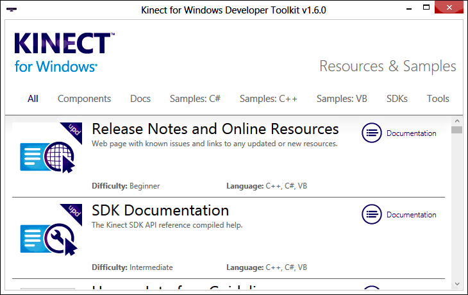This screenshot has width=468, height=295.
Task: Click the scrollbar up arrow
Action: [457, 121]
